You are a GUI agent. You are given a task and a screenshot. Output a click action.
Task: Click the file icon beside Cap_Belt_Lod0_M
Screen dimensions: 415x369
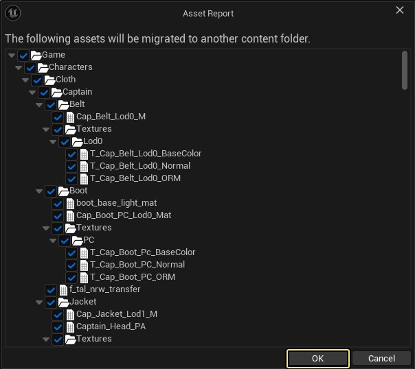(x=70, y=117)
